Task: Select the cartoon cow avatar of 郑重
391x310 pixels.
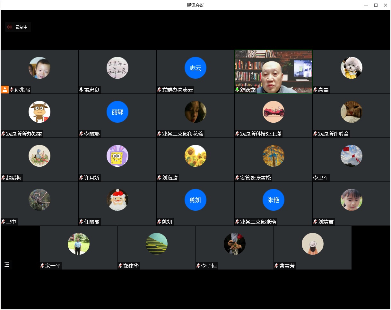Action: pos(39,112)
